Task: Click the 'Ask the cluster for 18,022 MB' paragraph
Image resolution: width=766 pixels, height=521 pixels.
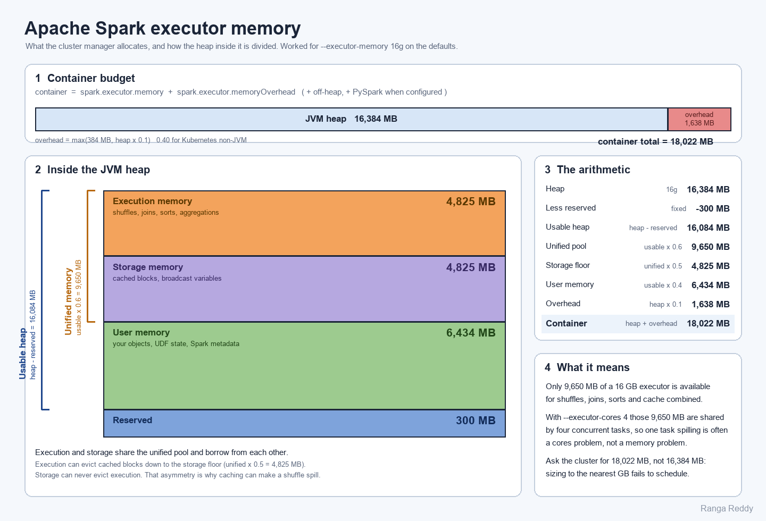Action: point(626,467)
